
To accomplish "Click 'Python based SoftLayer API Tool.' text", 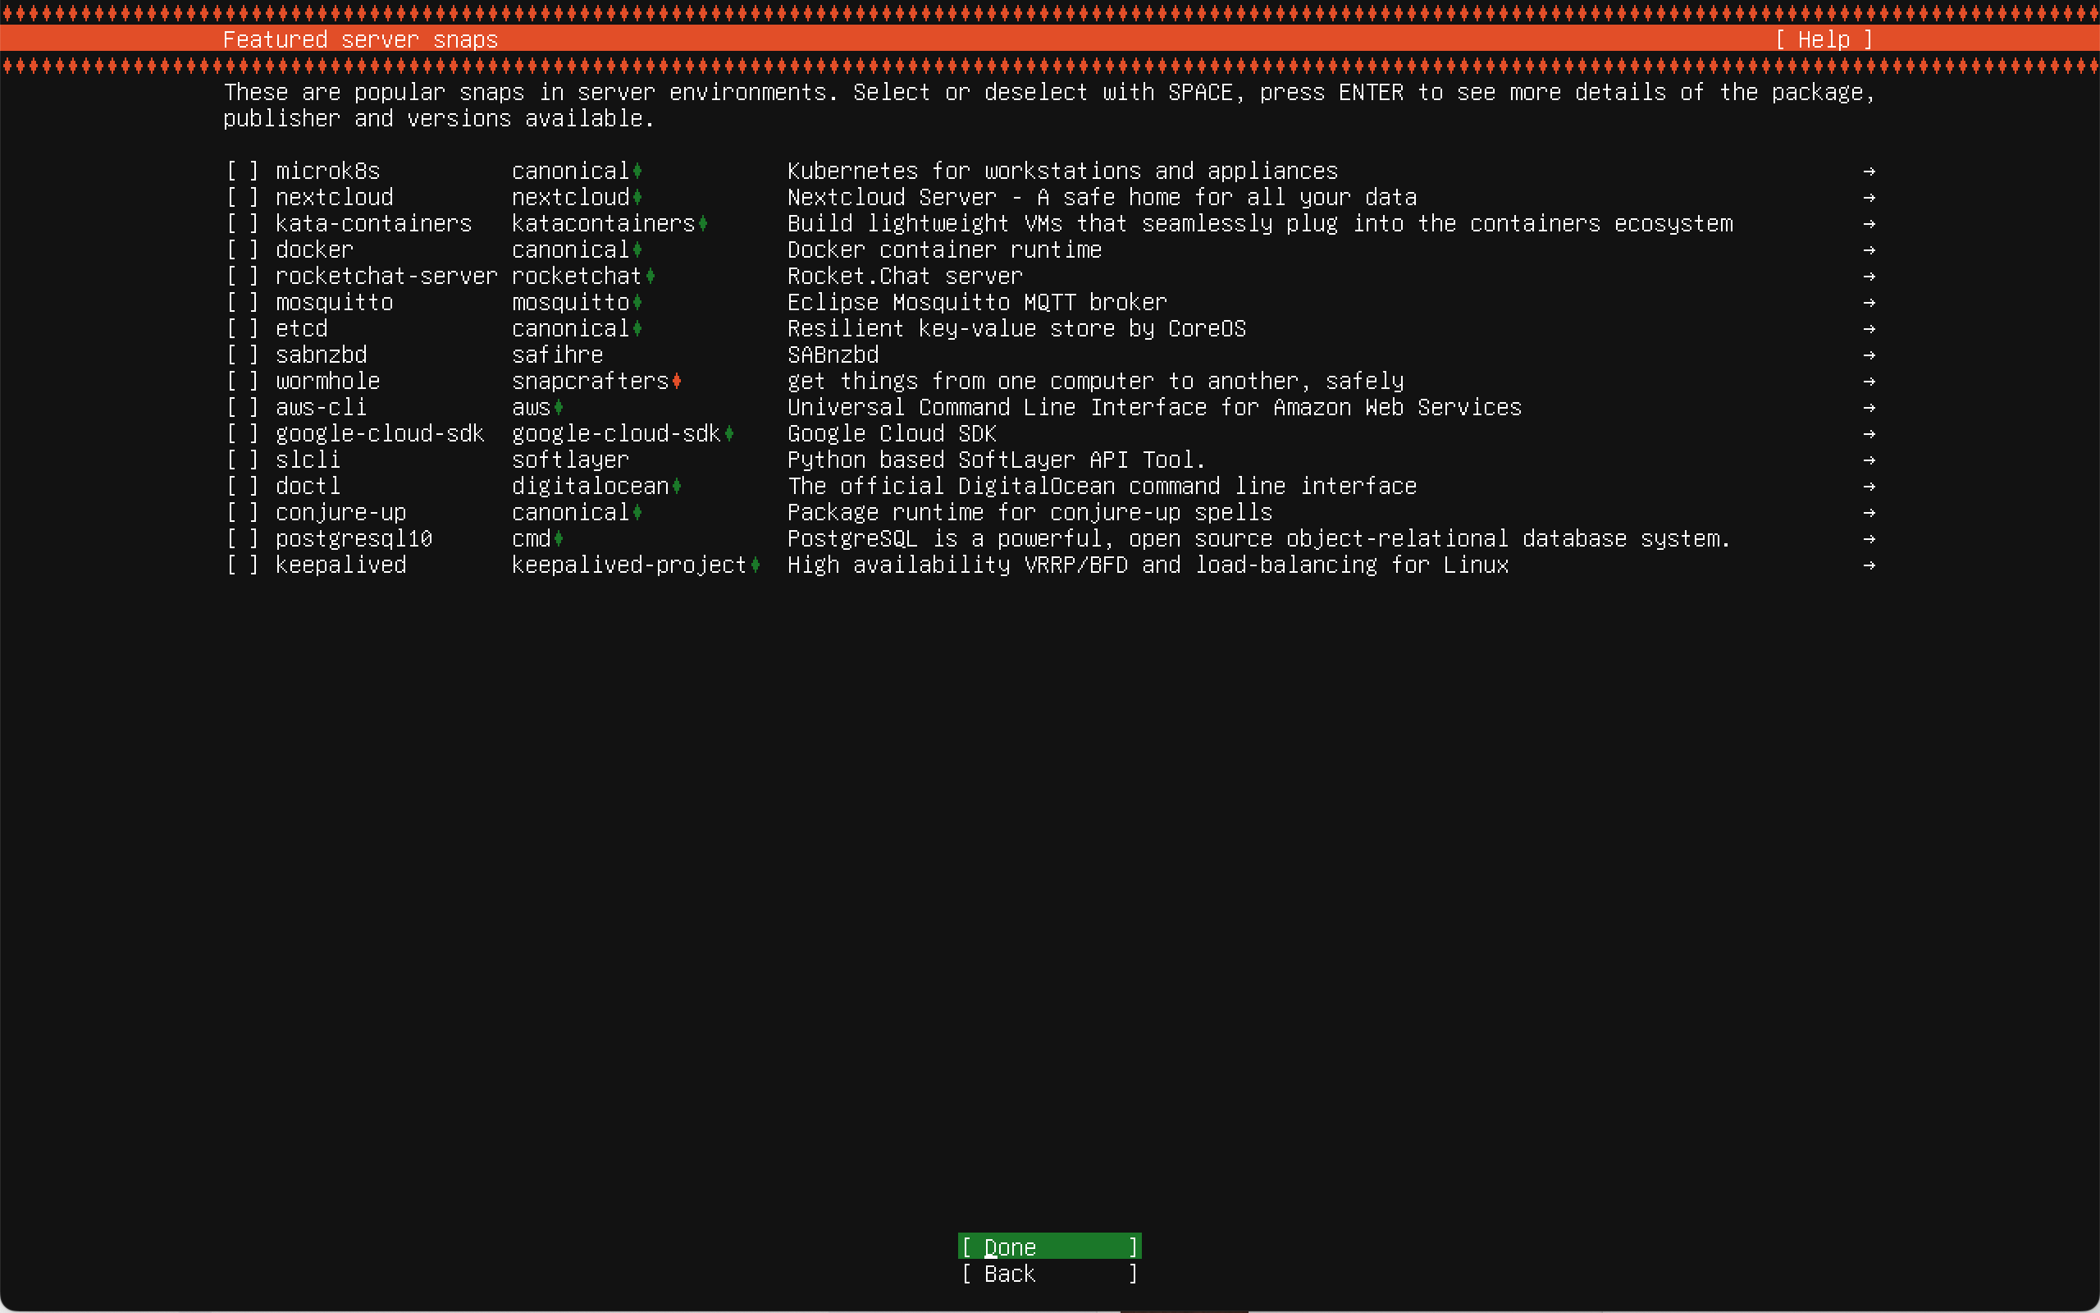I will click(x=996, y=460).
